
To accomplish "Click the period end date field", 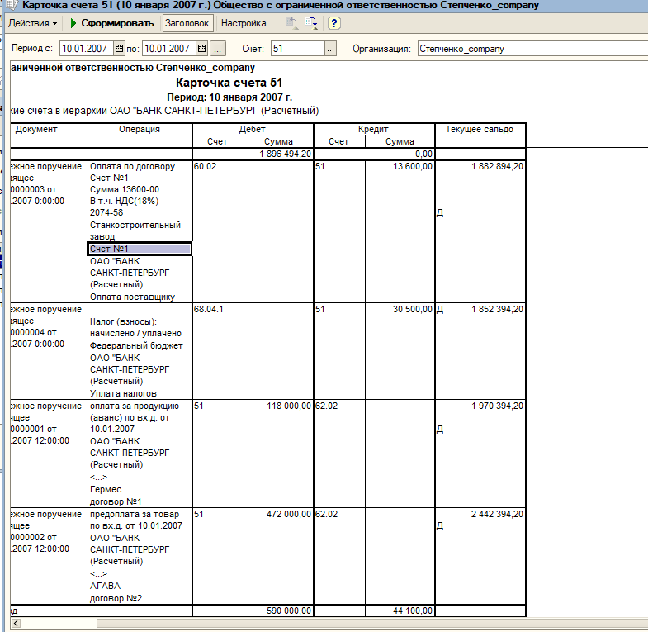I will (x=169, y=49).
